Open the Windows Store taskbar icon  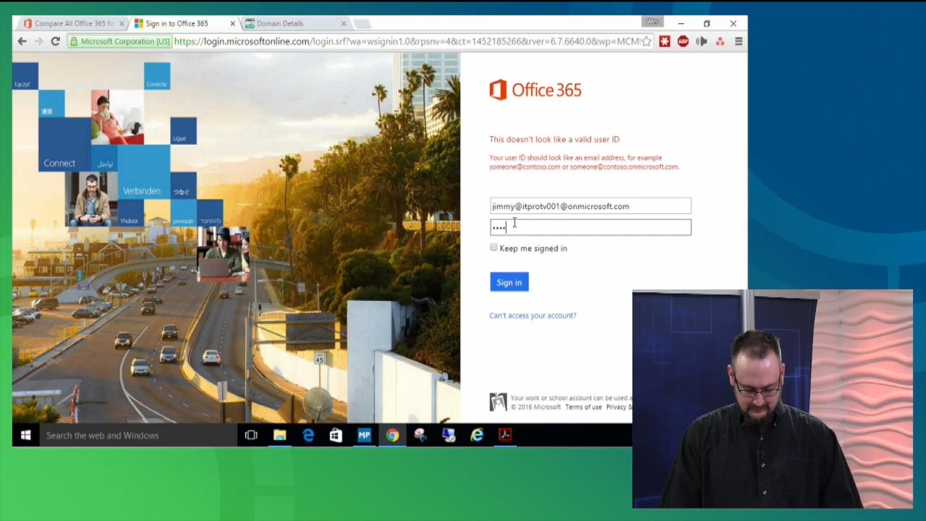[x=336, y=435]
